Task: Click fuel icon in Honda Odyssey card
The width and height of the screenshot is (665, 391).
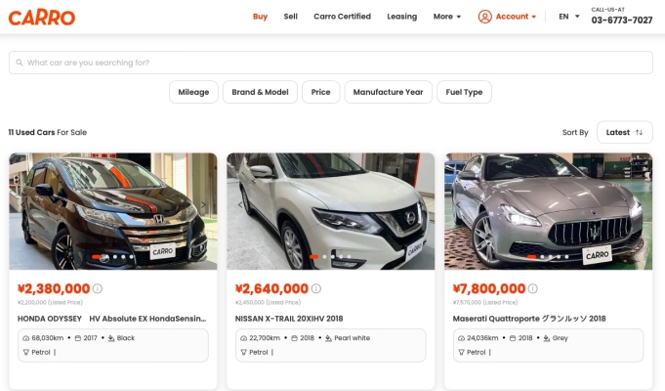Action: pyautogui.click(x=26, y=352)
